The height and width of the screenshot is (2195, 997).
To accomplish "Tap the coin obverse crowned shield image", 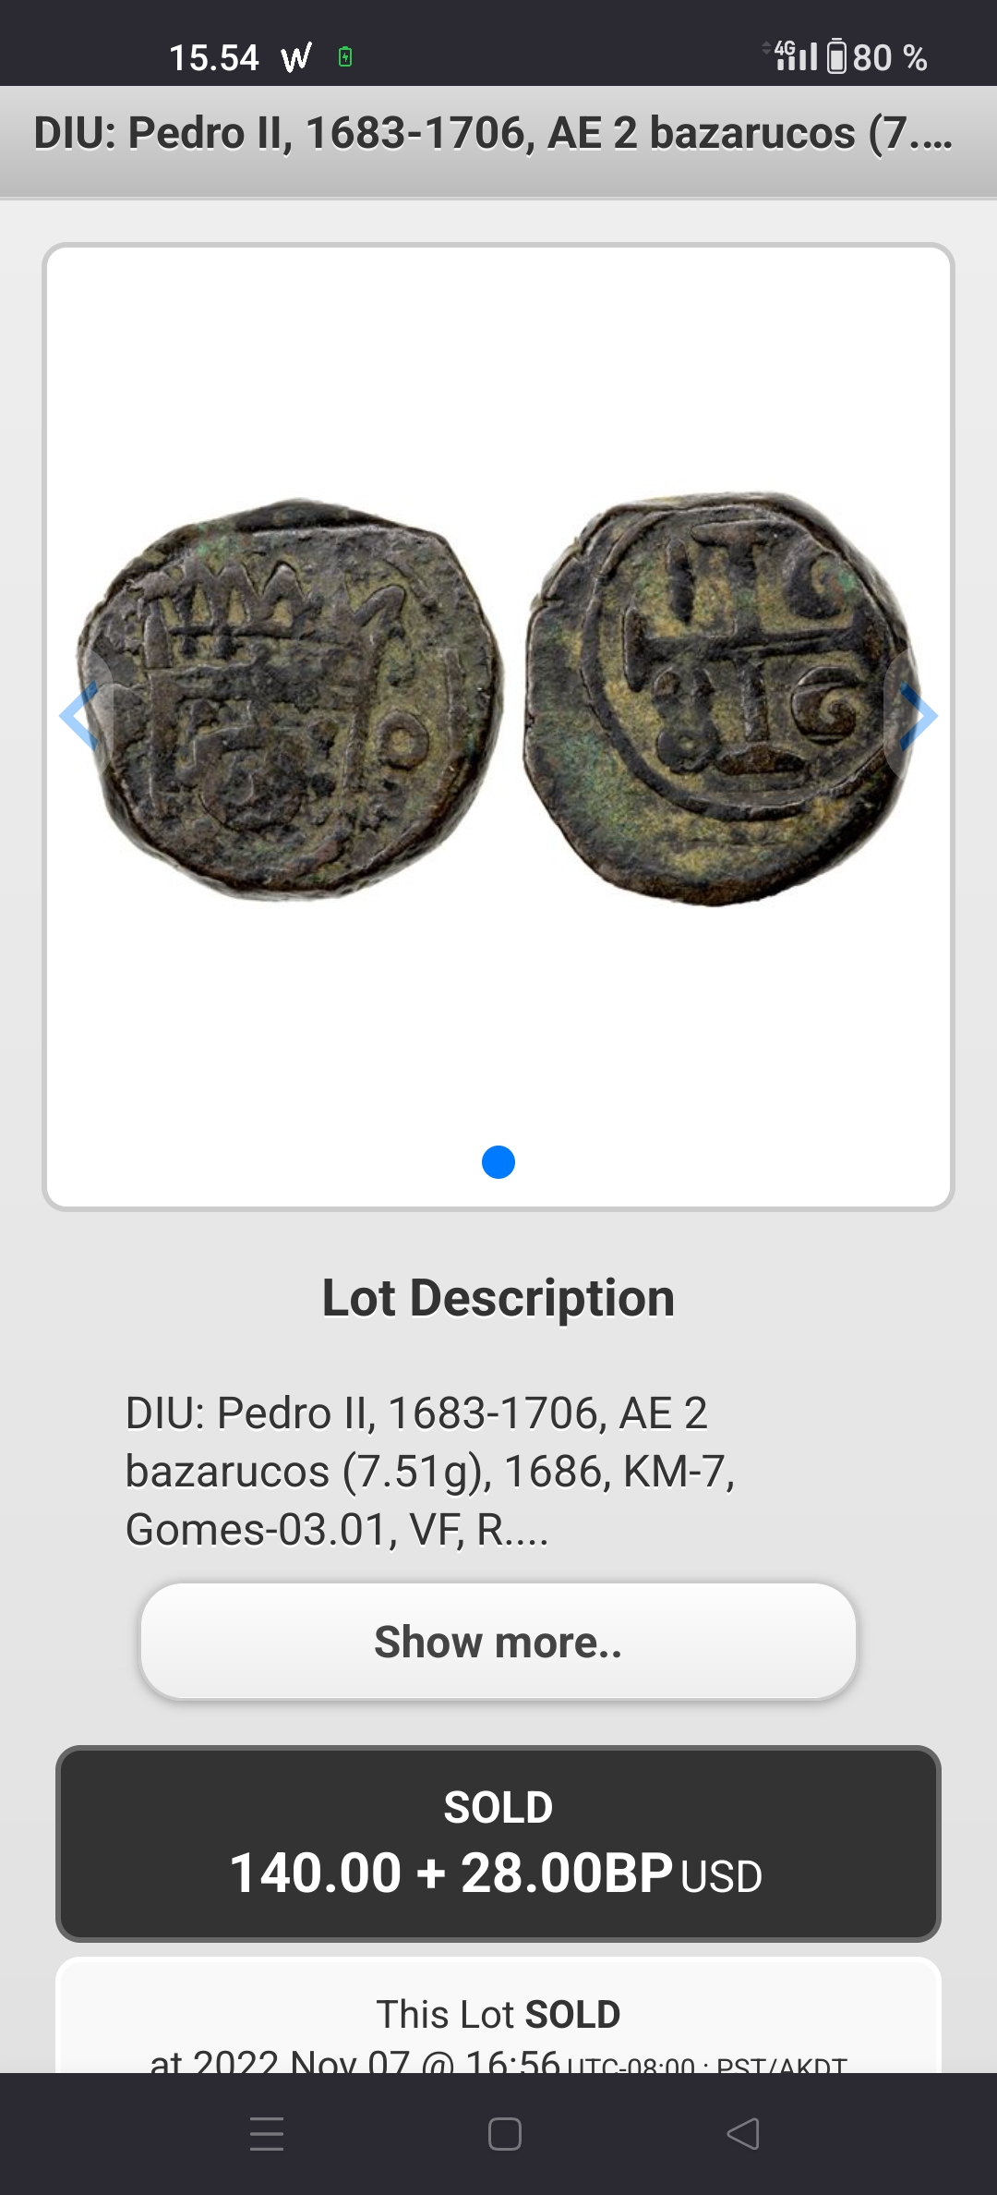I will pos(291,700).
